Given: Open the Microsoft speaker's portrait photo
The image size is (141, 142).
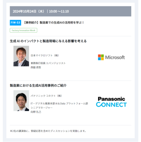Looking at the screenshot, I should point(21,56).
